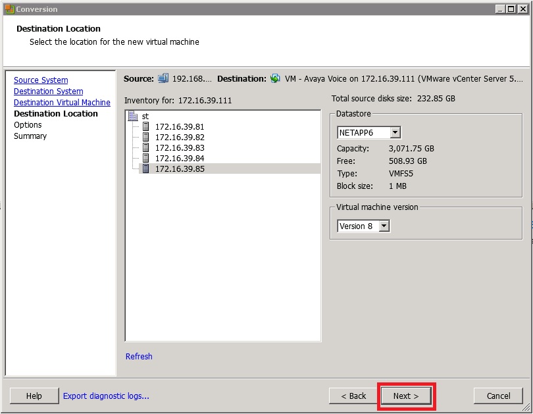The height and width of the screenshot is (414, 533).
Task: Maximize the Conversion window
Action: click(511, 9)
